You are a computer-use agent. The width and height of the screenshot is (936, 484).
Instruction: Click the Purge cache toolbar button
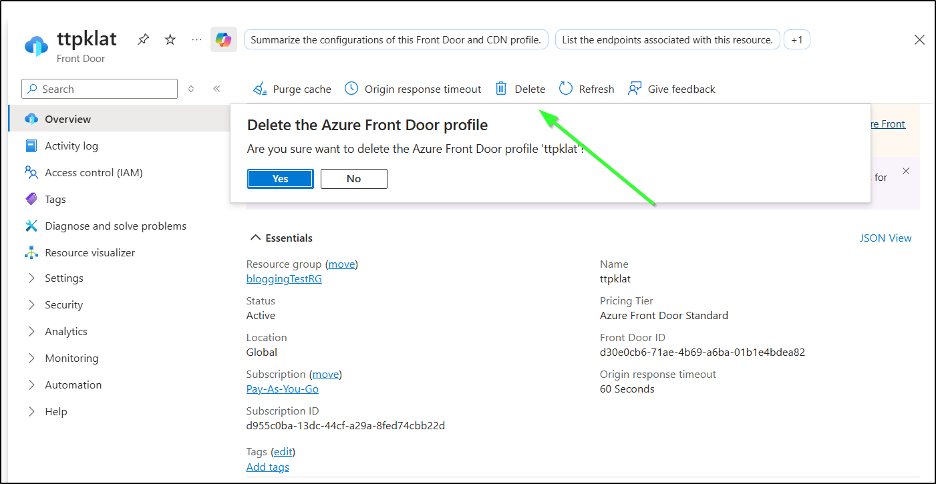pyautogui.click(x=292, y=89)
